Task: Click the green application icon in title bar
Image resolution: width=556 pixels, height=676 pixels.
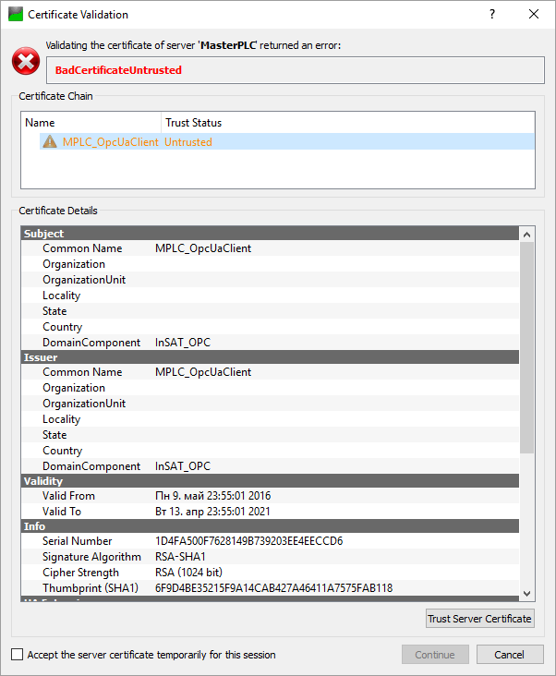Action: click(16, 14)
